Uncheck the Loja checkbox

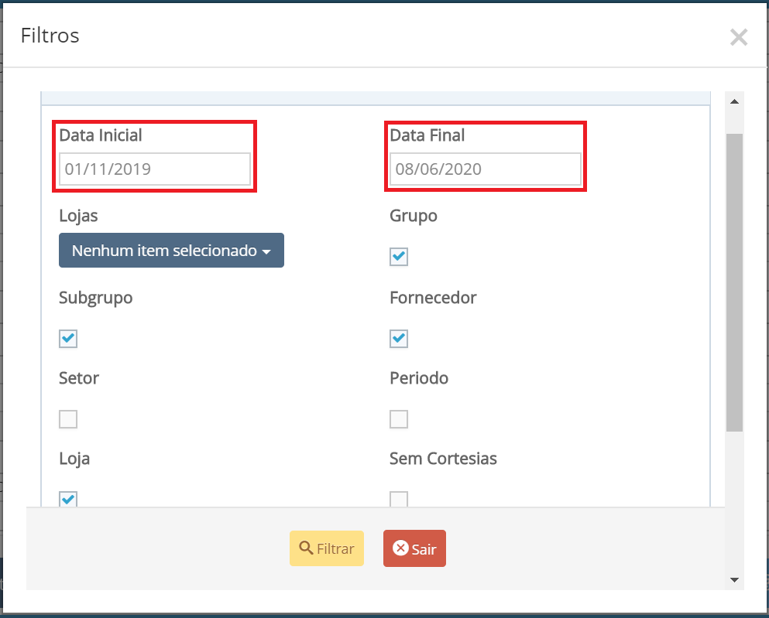pos(68,499)
